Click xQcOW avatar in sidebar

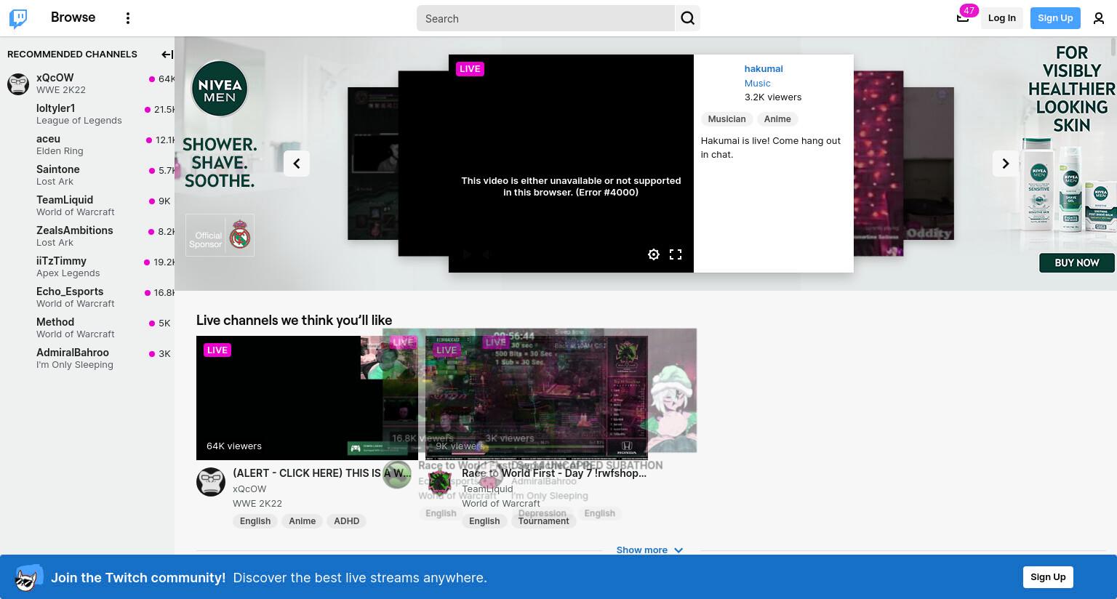click(18, 84)
